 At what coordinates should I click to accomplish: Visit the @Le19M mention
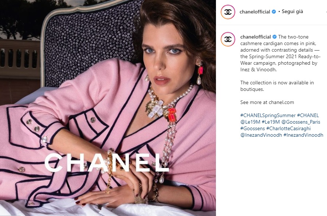click(x=250, y=122)
